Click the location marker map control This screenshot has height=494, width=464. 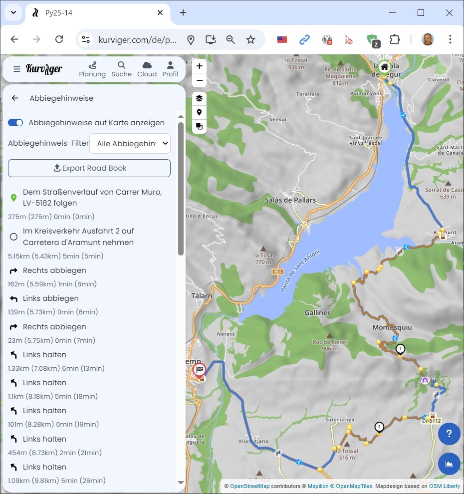coord(199,112)
